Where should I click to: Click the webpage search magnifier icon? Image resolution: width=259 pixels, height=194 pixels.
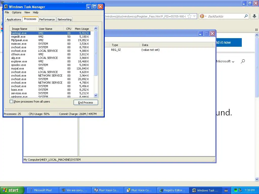243,61
